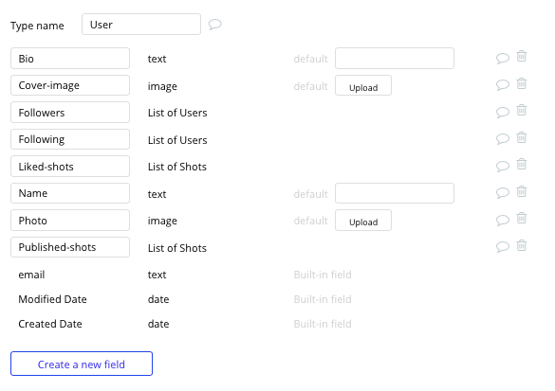Delete the Bio field with trash icon

(522, 57)
